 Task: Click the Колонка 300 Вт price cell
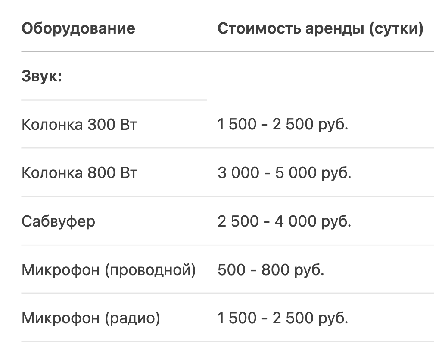click(283, 124)
